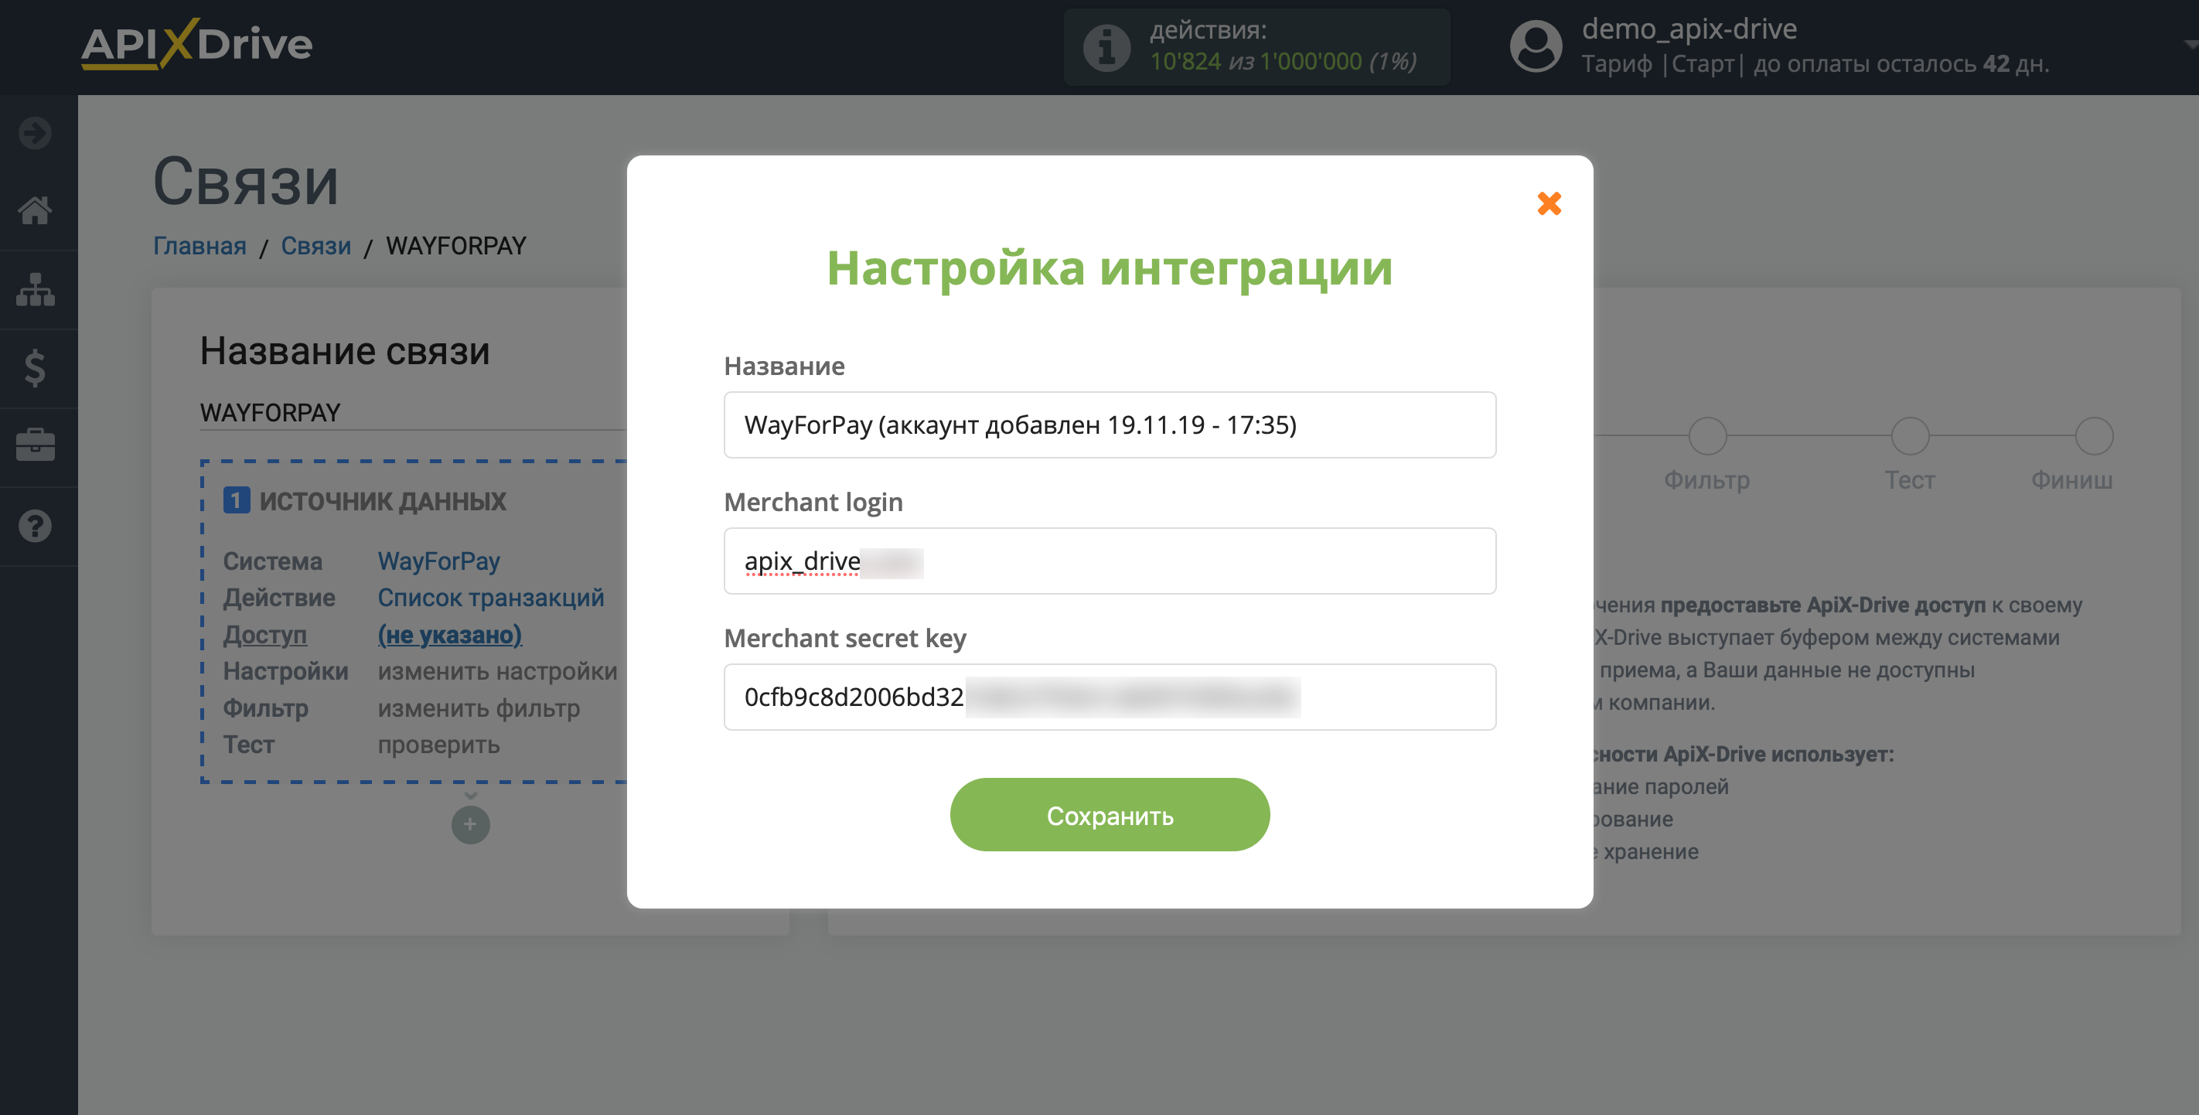Click the Merchant login input field
The height and width of the screenshot is (1115, 2199).
[1109, 561]
